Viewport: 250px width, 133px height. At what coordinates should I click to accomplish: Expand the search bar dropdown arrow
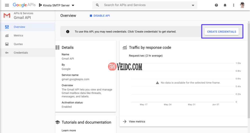[x=193, y=5]
